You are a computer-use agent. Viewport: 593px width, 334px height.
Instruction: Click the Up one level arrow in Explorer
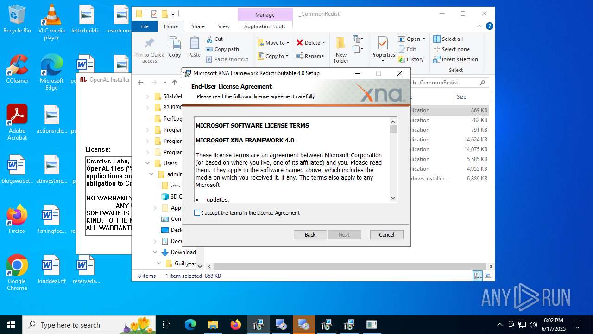coord(175,83)
